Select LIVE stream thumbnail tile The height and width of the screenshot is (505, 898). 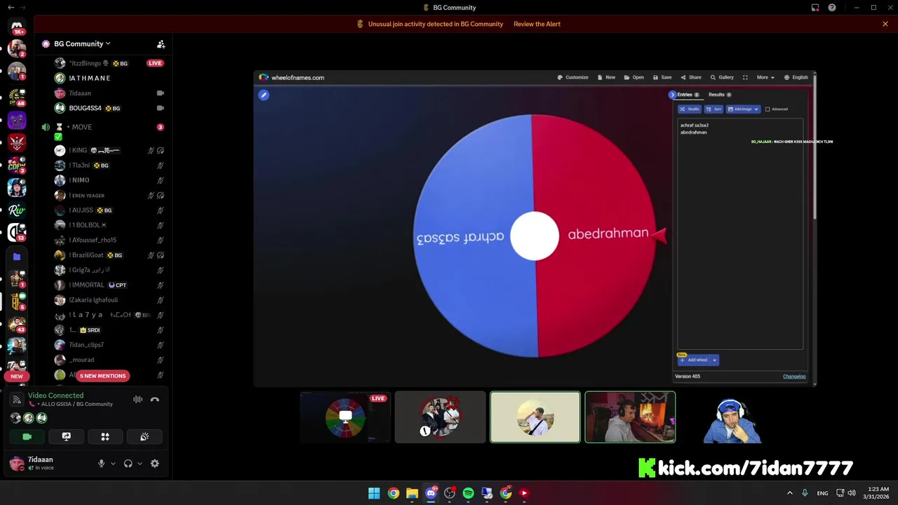pyautogui.click(x=345, y=417)
